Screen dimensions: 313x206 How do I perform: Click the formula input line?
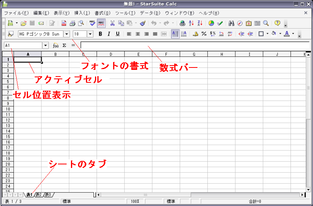pos(195,46)
